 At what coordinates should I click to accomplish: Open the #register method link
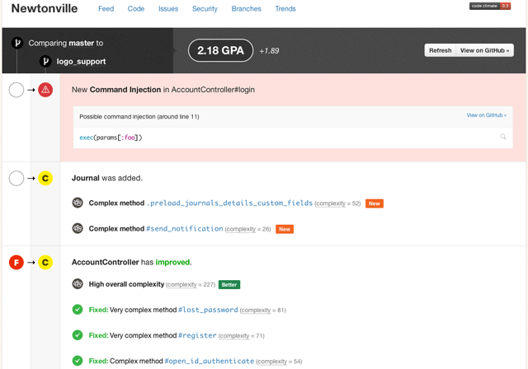197,335
